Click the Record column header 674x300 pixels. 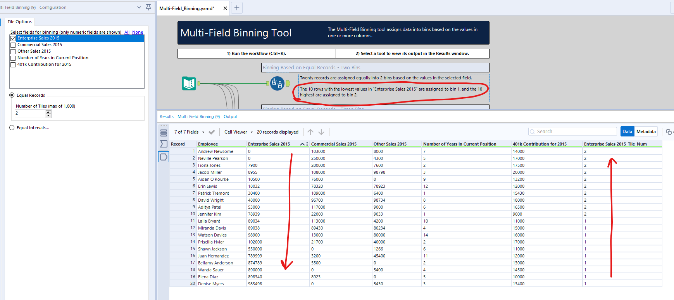(183, 144)
